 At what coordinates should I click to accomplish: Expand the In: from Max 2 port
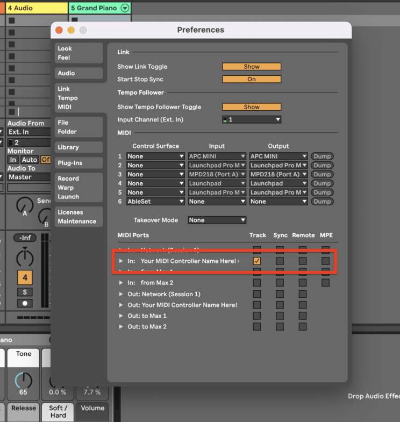pos(120,283)
